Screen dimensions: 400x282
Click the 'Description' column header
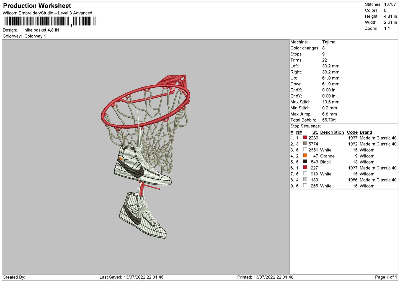332,132
